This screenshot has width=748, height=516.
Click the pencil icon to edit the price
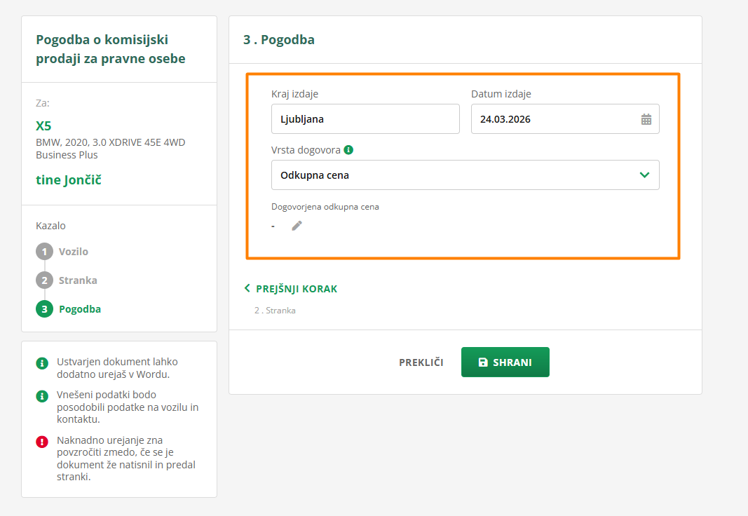click(297, 226)
